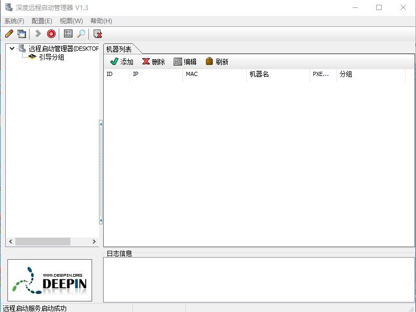The width and height of the screenshot is (416, 312).
Task: Select the 机器列表 tab
Action: pyautogui.click(x=119, y=49)
